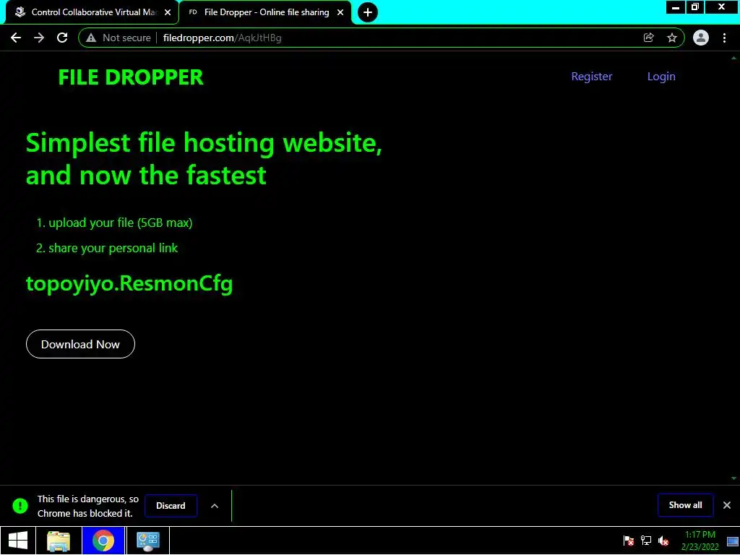
Task: Reload the File Dropper page
Action: click(x=62, y=38)
